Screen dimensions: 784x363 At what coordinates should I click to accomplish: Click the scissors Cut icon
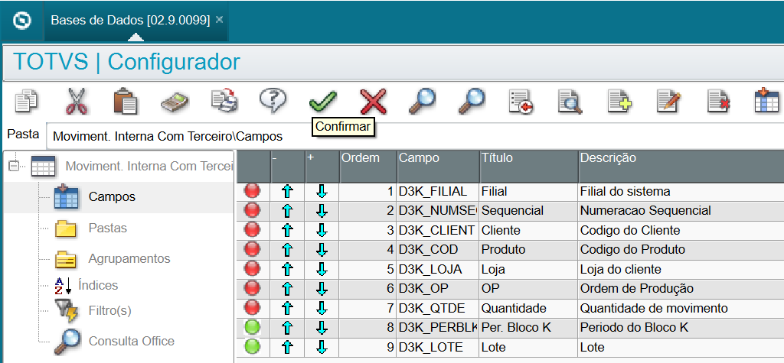point(77,102)
